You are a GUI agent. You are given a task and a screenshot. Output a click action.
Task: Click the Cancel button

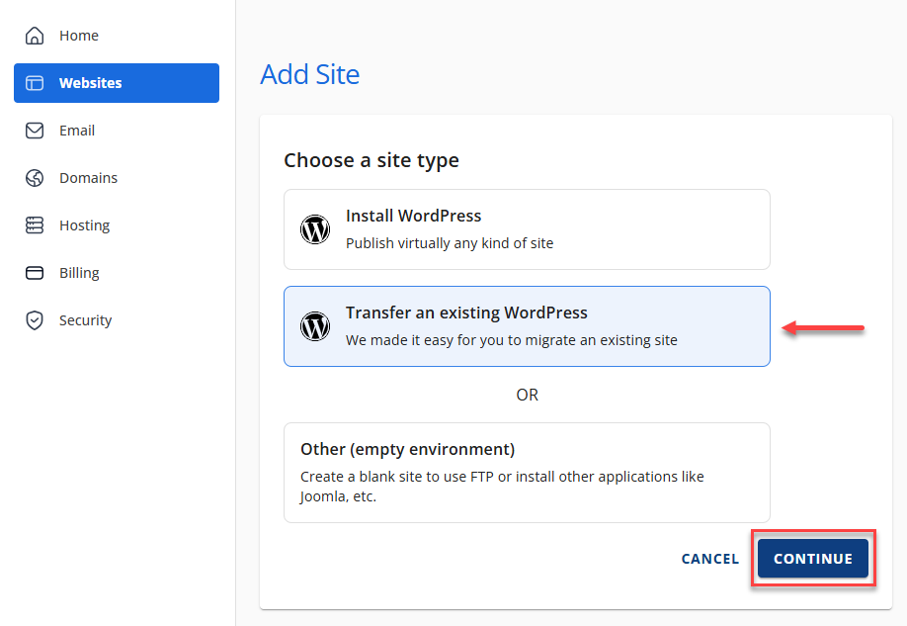tap(709, 559)
